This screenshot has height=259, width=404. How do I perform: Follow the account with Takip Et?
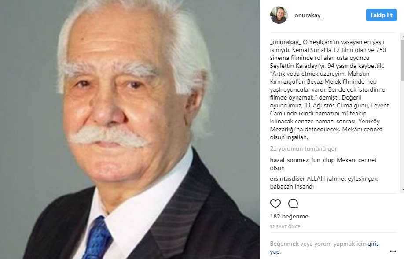click(381, 15)
